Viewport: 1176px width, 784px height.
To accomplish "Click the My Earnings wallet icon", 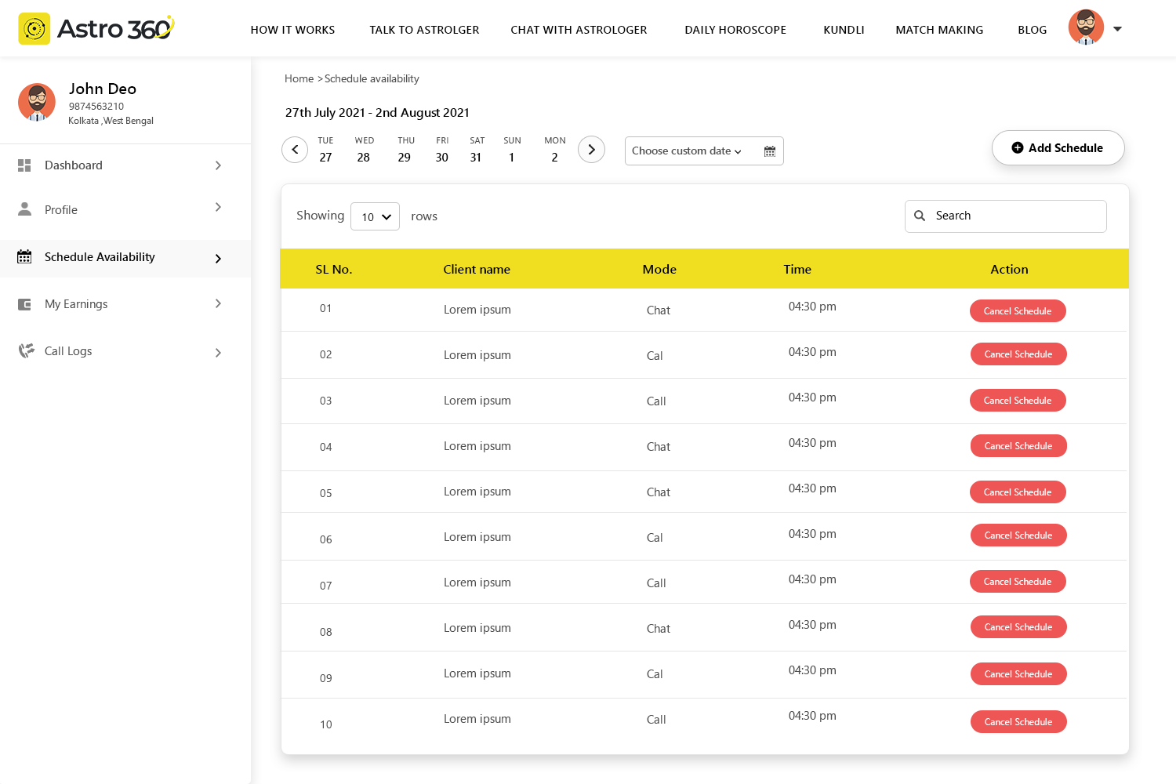I will coord(24,304).
